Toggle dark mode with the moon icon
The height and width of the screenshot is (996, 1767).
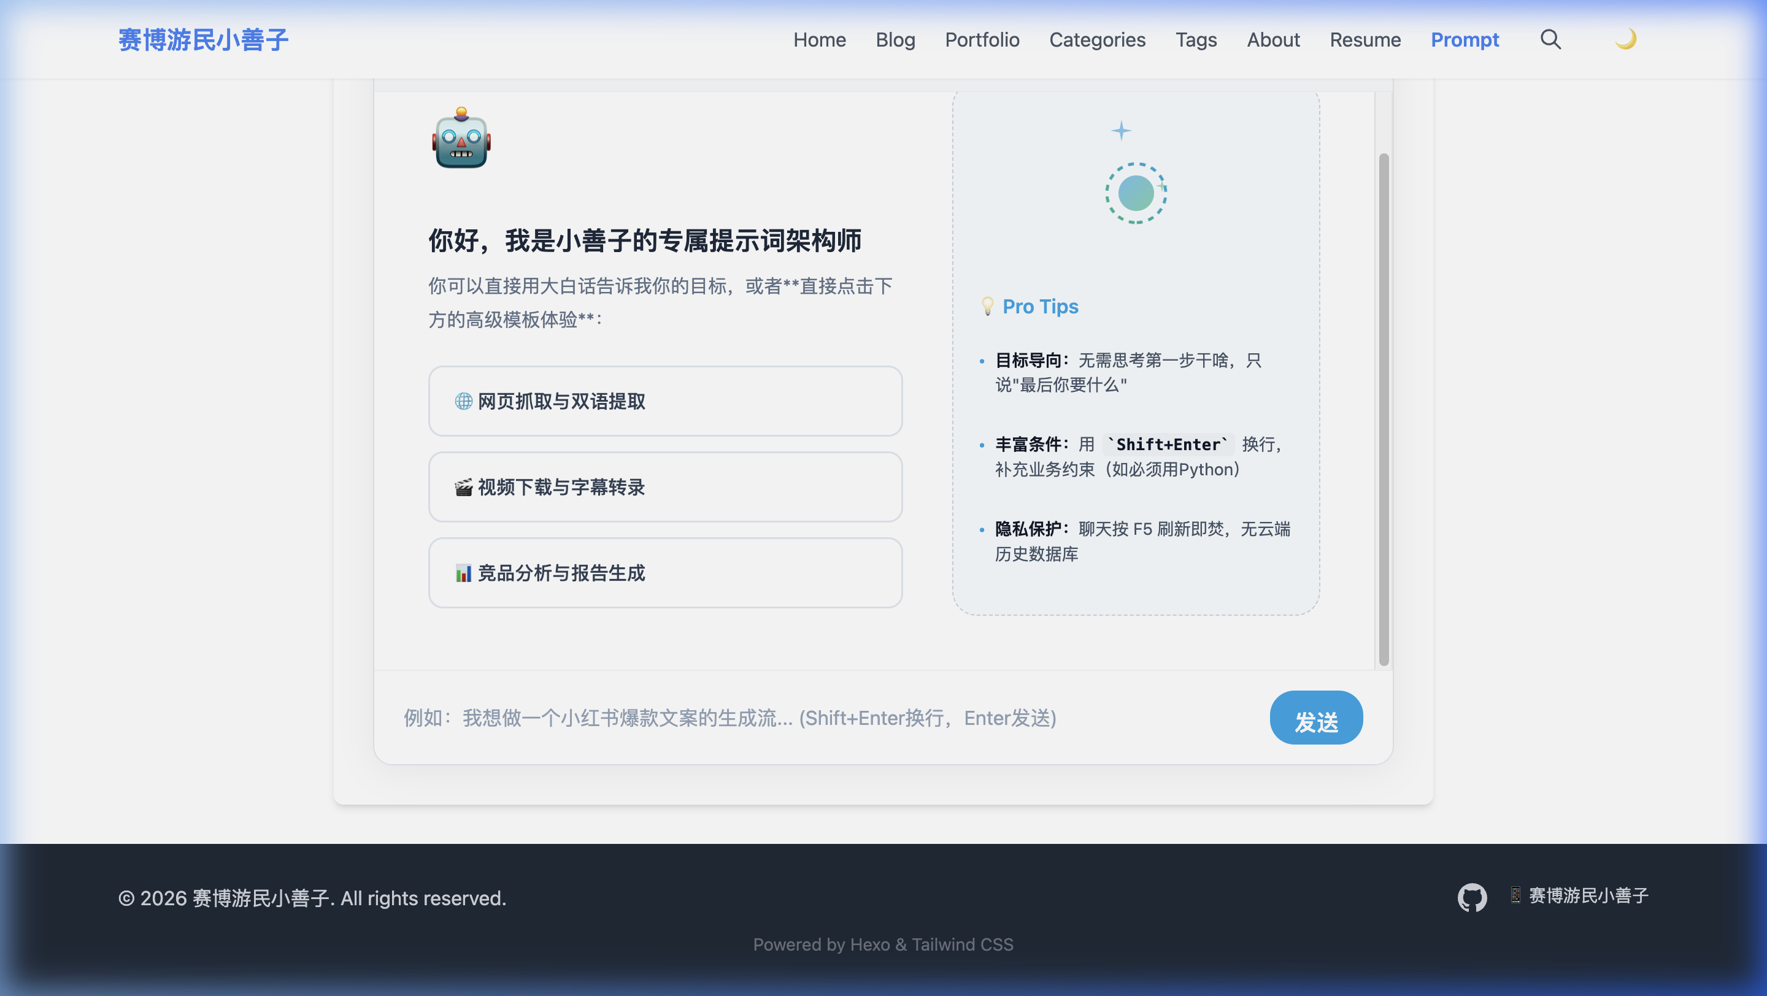[1627, 40]
